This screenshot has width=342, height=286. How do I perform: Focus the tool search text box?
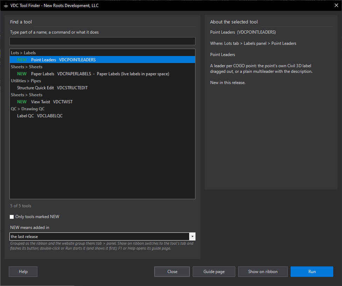102,41
